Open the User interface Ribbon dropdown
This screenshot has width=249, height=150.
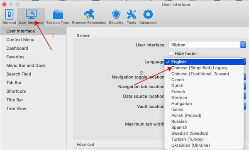click(207, 45)
